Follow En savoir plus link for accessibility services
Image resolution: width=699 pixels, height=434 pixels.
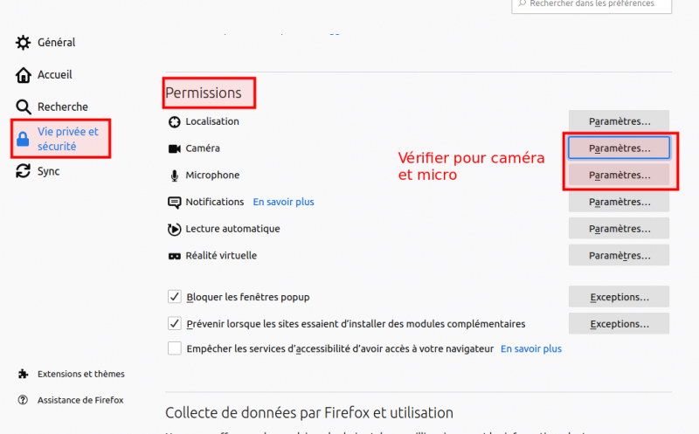(x=530, y=348)
